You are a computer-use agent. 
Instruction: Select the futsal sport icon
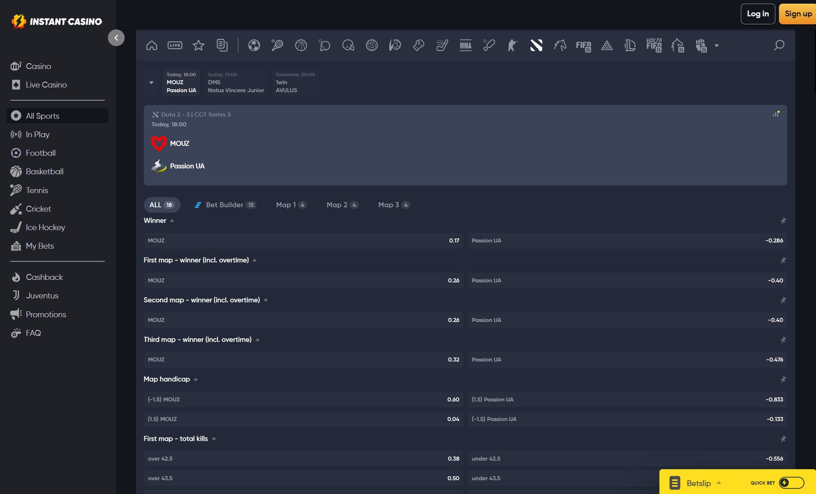coord(395,45)
